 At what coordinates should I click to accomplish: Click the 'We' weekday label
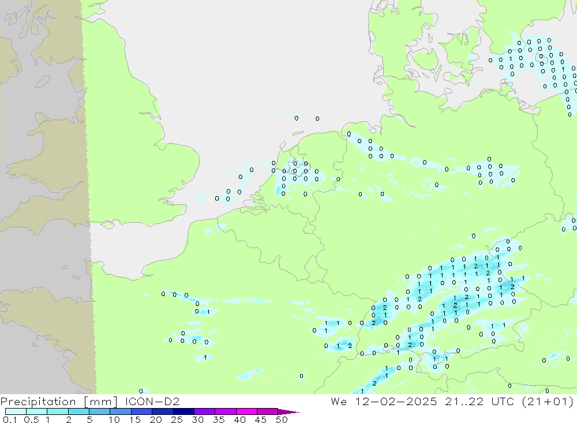pos(339,401)
